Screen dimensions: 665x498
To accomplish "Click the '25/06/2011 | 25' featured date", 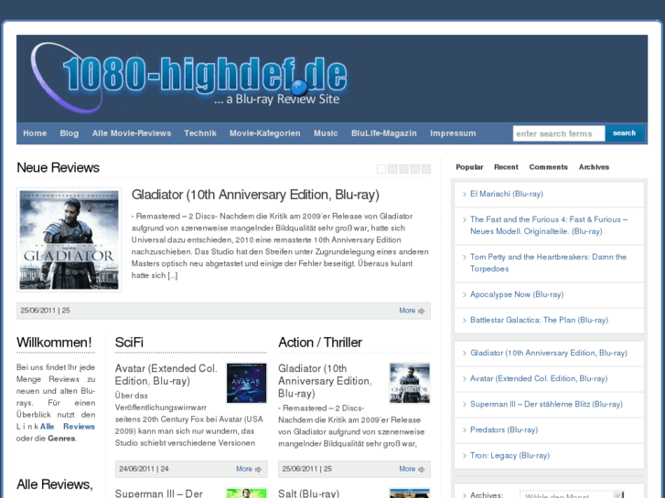I will tap(46, 311).
